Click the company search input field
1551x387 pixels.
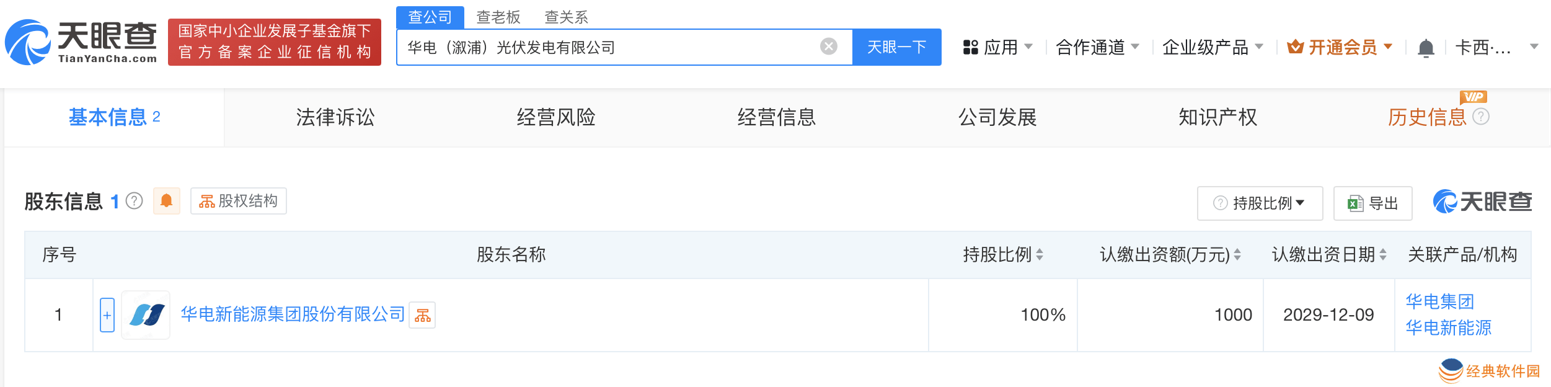[608, 47]
